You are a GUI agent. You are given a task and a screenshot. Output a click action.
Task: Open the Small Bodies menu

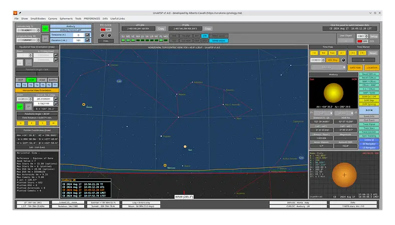pos(37,18)
